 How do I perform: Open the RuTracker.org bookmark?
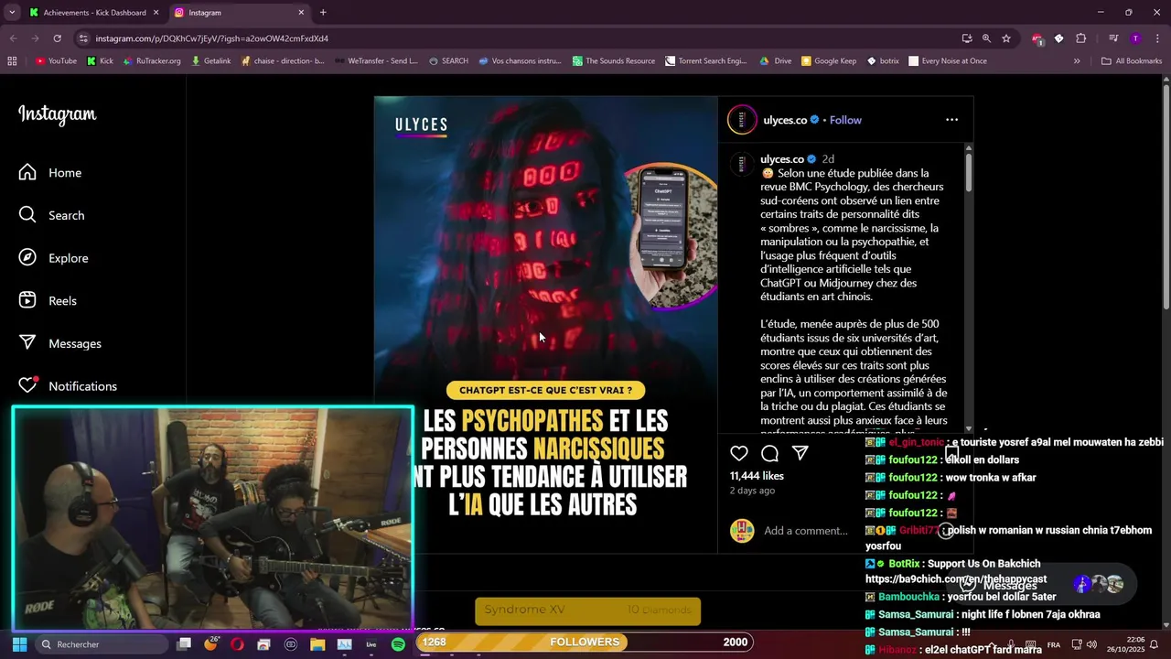(152, 61)
